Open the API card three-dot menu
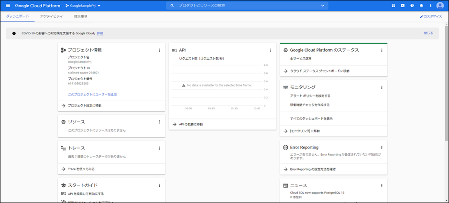The width and height of the screenshot is (449, 203). point(270,50)
